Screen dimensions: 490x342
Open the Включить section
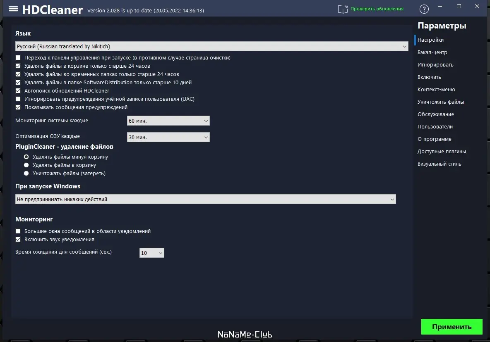[x=429, y=77]
